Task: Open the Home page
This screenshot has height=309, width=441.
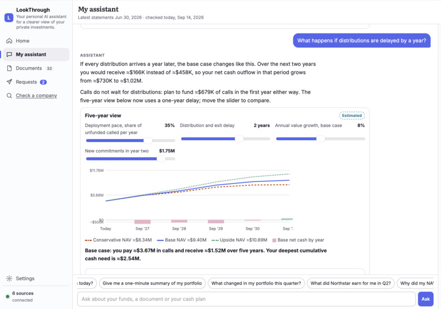Action: pos(36,41)
